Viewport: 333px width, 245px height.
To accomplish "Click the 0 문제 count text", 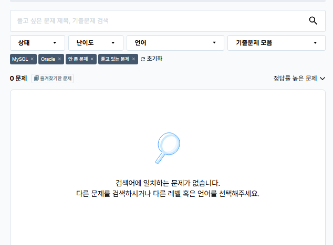I will click(18, 79).
